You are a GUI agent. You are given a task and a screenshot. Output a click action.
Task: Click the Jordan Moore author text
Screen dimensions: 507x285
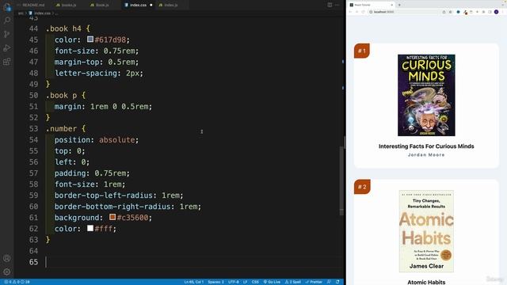point(426,155)
